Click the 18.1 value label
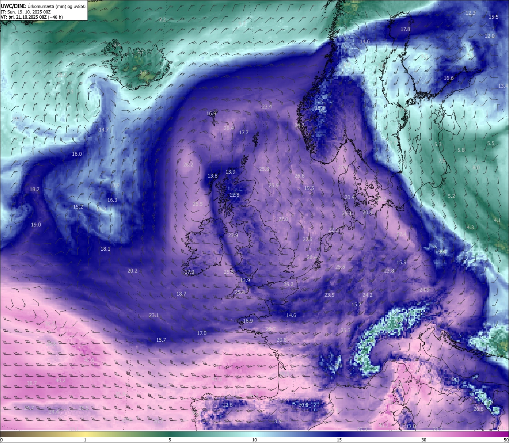This screenshot has width=509, height=443. pos(105,249)
